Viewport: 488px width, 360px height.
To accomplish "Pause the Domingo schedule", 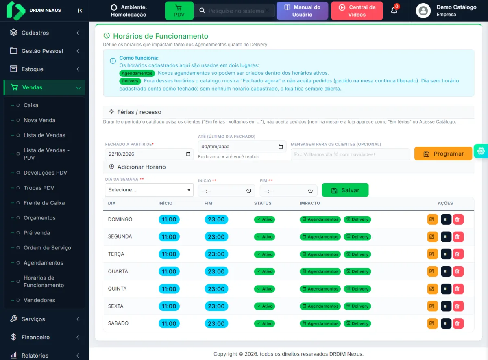I will point(446,219).
